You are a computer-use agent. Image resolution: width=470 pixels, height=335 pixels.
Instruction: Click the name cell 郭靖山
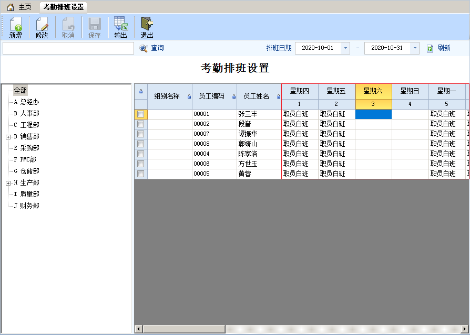click(x=259, y=144)
